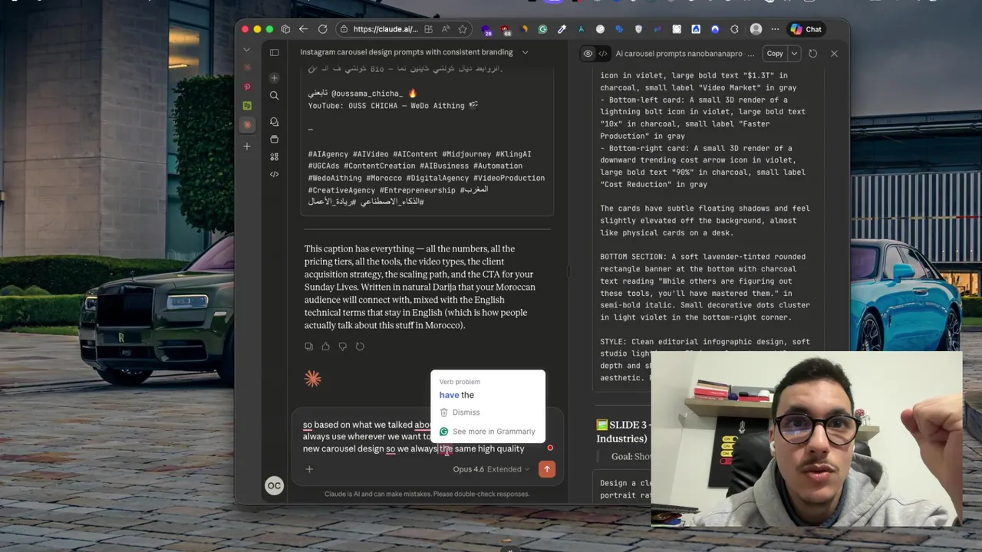
Task: Switch artifact to preview eye view
Action: (588, 54)
